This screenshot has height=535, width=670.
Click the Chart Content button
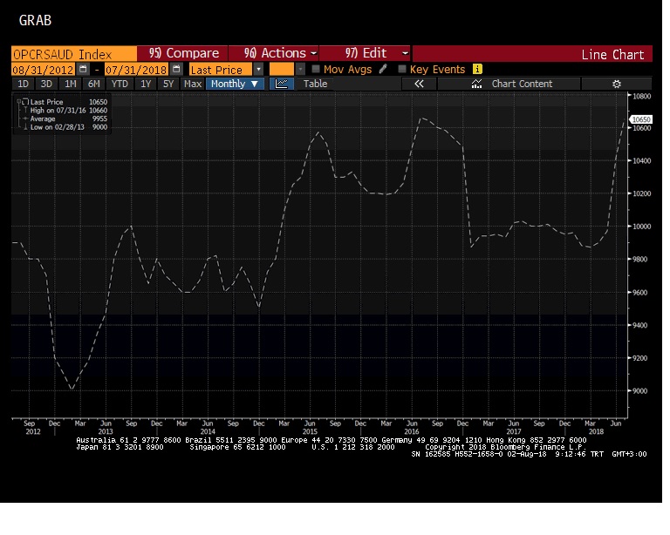(521, 84)
